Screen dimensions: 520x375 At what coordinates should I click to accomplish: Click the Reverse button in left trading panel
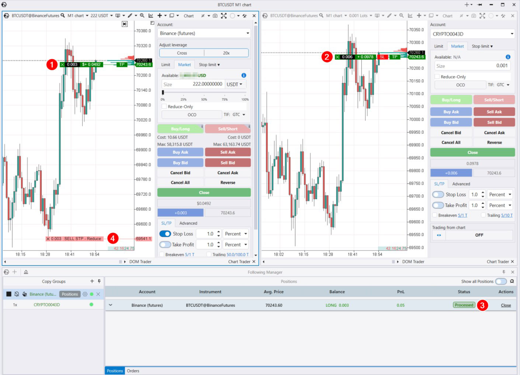pos(228,183)
